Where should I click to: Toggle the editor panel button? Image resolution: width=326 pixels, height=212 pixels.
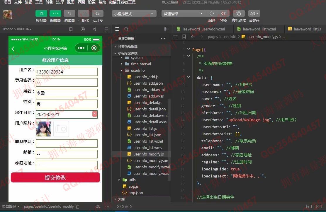tap(55, 13)
